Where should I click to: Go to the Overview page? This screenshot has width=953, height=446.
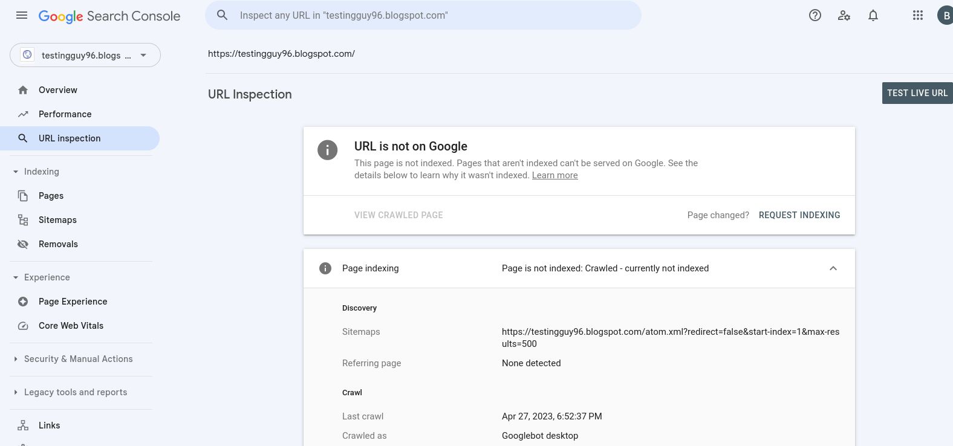coord(58,90)
